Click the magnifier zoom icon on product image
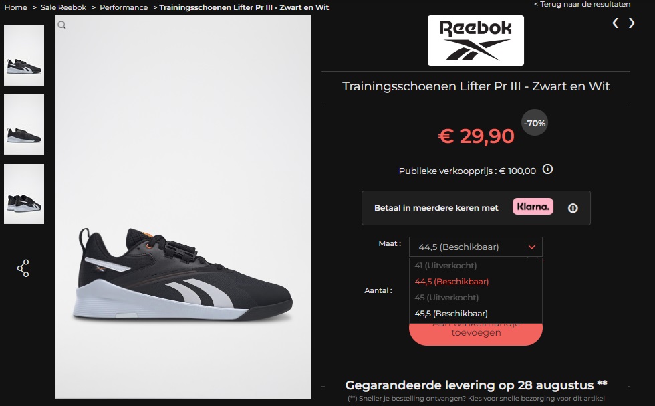 pyautogui.click(x=61, y=25)
